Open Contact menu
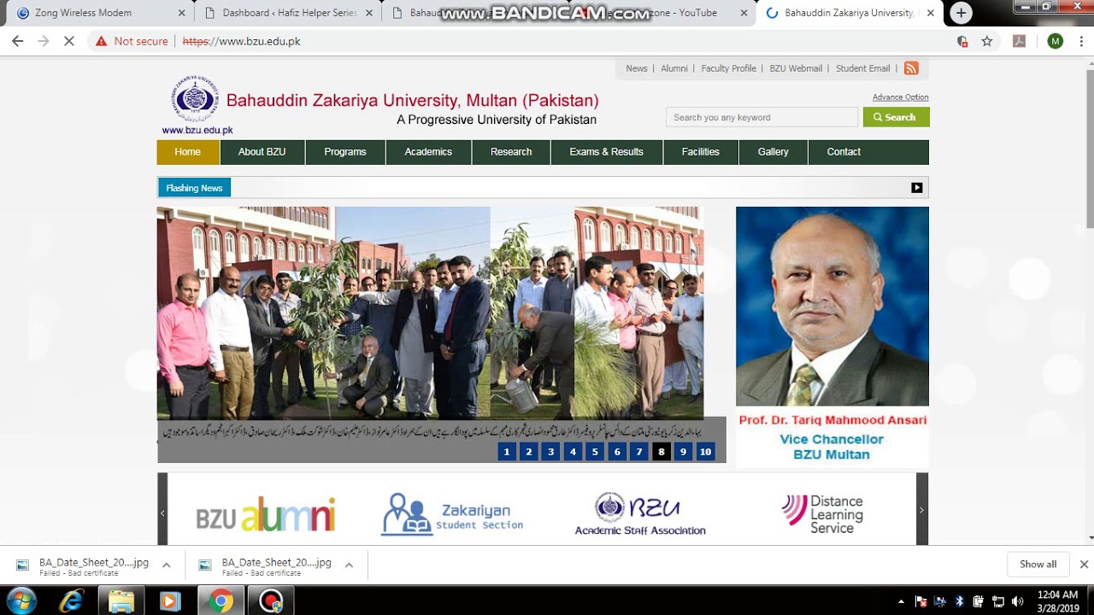Screen dimensions: 1094x615 point(844,152)
